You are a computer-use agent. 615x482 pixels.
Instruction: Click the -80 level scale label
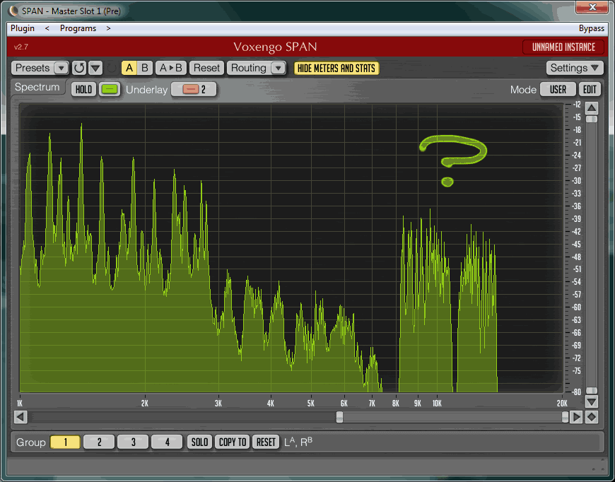coord(577,392)
